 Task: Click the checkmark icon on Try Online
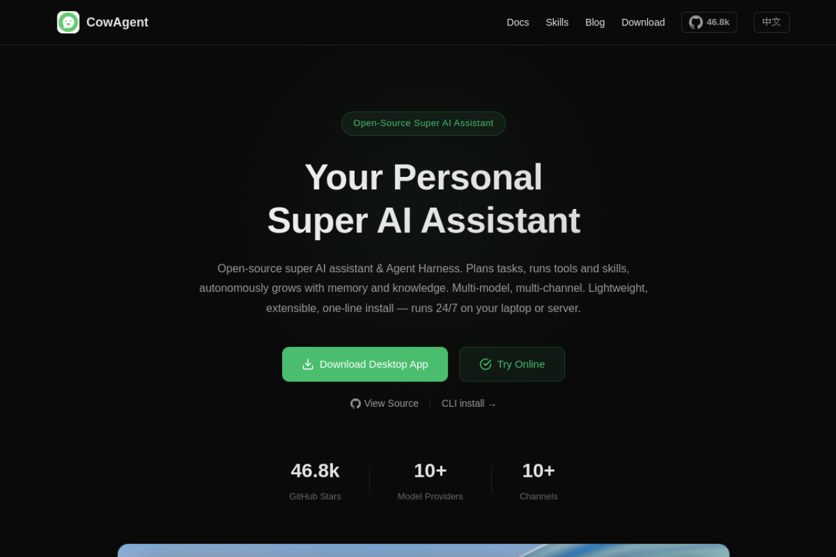pos(485,364)
